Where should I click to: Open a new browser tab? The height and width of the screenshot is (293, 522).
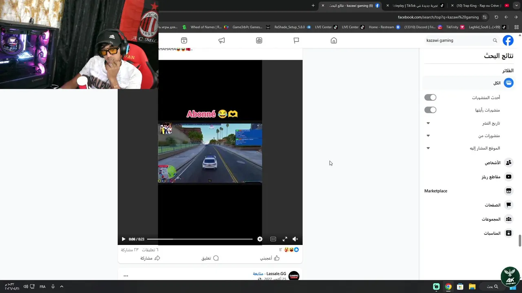(x=313, y=6)
